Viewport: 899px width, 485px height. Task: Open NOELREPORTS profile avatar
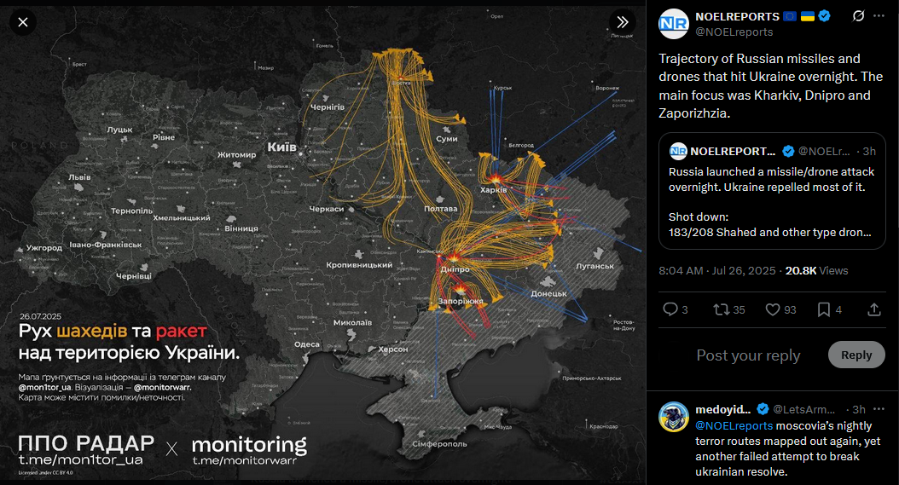coord(674,24)
